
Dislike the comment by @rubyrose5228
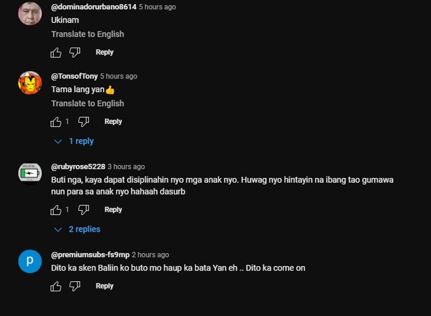coord(83,210)
